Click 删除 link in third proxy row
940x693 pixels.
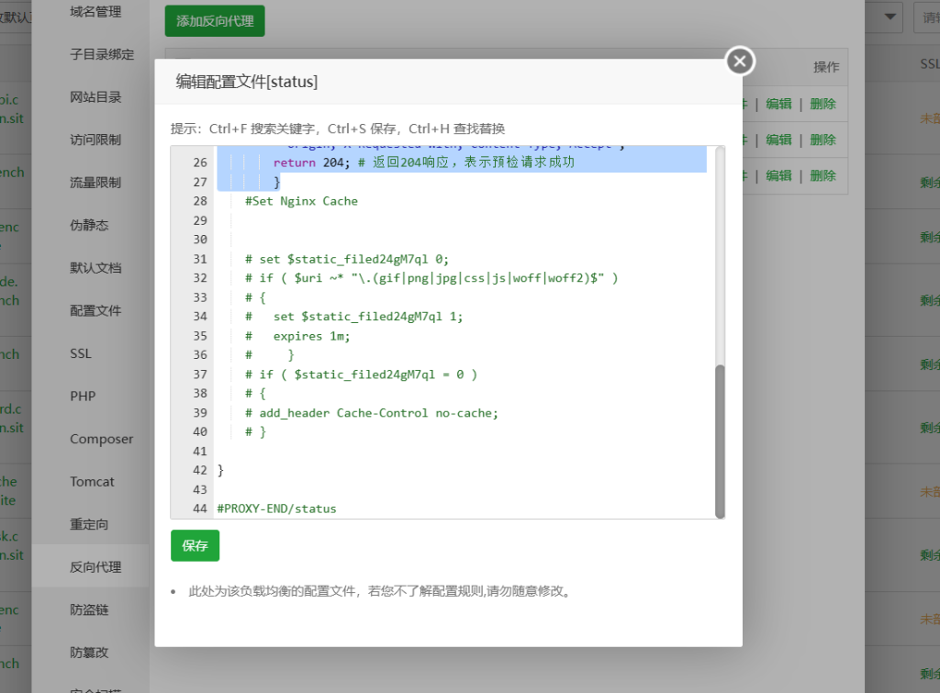click(822, 175)
